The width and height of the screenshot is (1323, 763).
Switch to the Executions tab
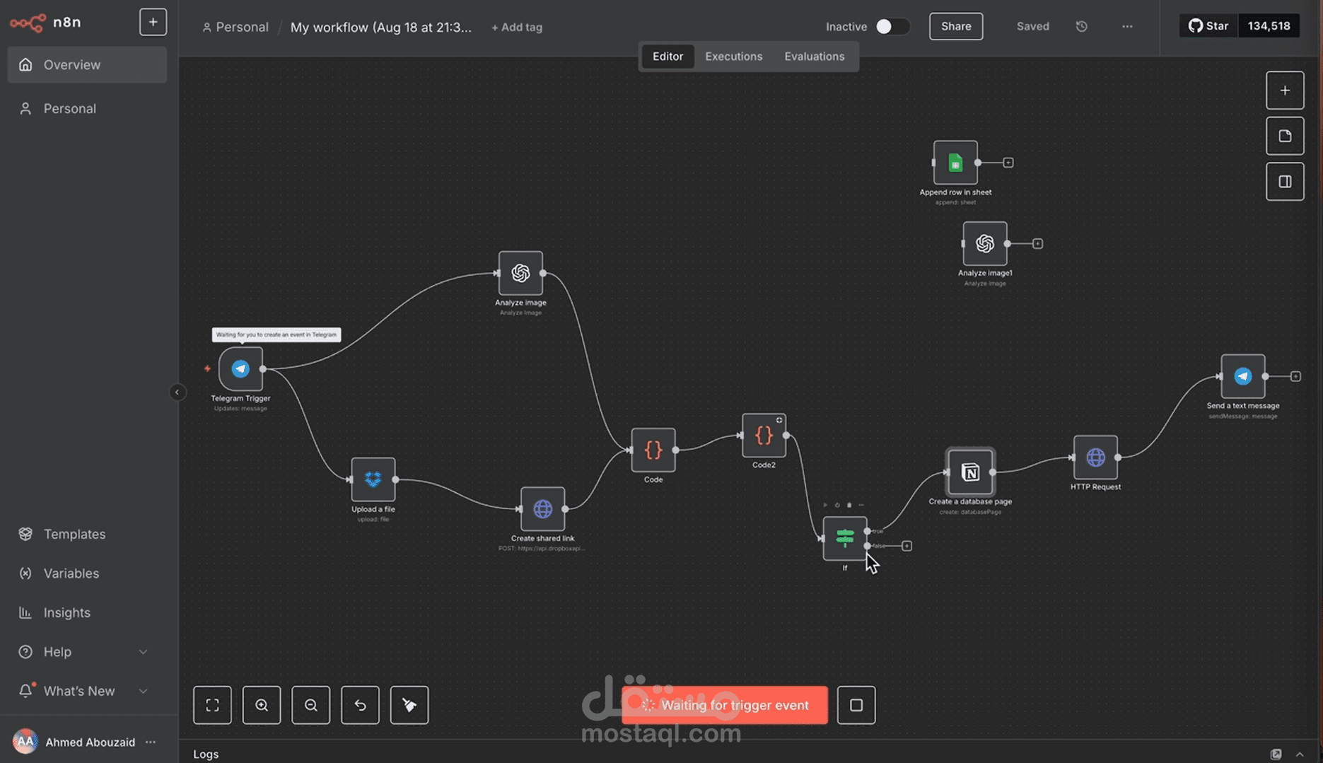(x=733, y=57)
